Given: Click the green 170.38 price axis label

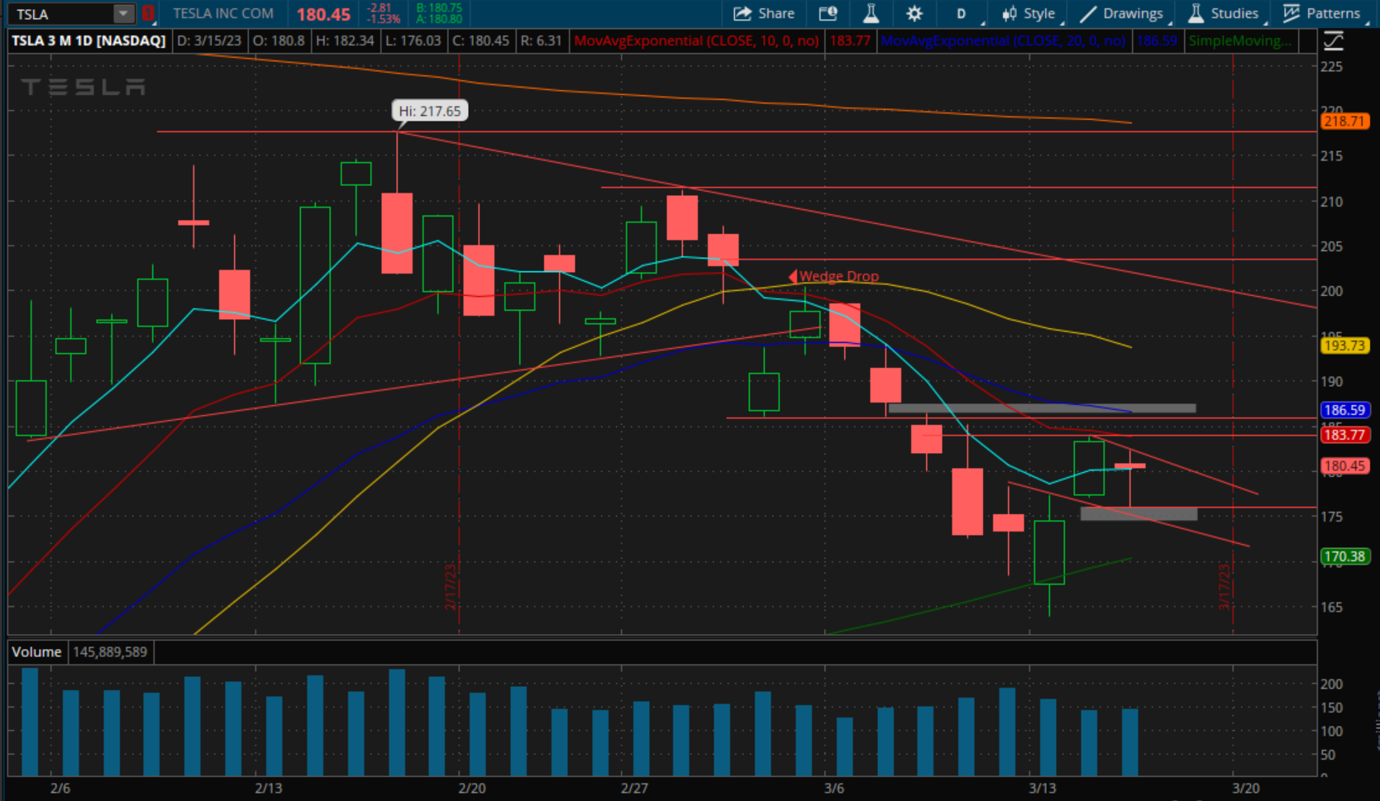Looking at the screenshot, I should click(x=1344, y=556).
